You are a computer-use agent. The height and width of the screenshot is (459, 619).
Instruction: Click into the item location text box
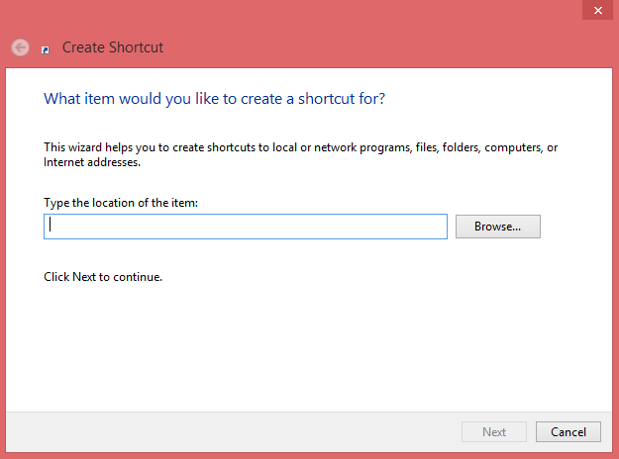click(x=246, y=227)
